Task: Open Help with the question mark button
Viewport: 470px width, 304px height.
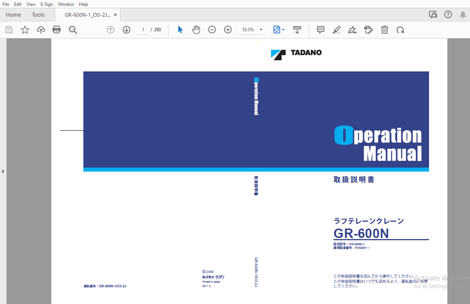Action: click(x=448, y=14)
